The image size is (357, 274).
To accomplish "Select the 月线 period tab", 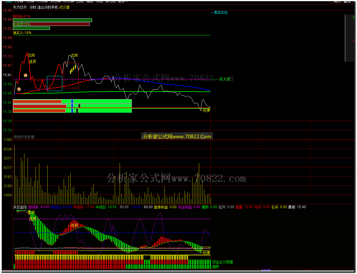I will [99, 1].
